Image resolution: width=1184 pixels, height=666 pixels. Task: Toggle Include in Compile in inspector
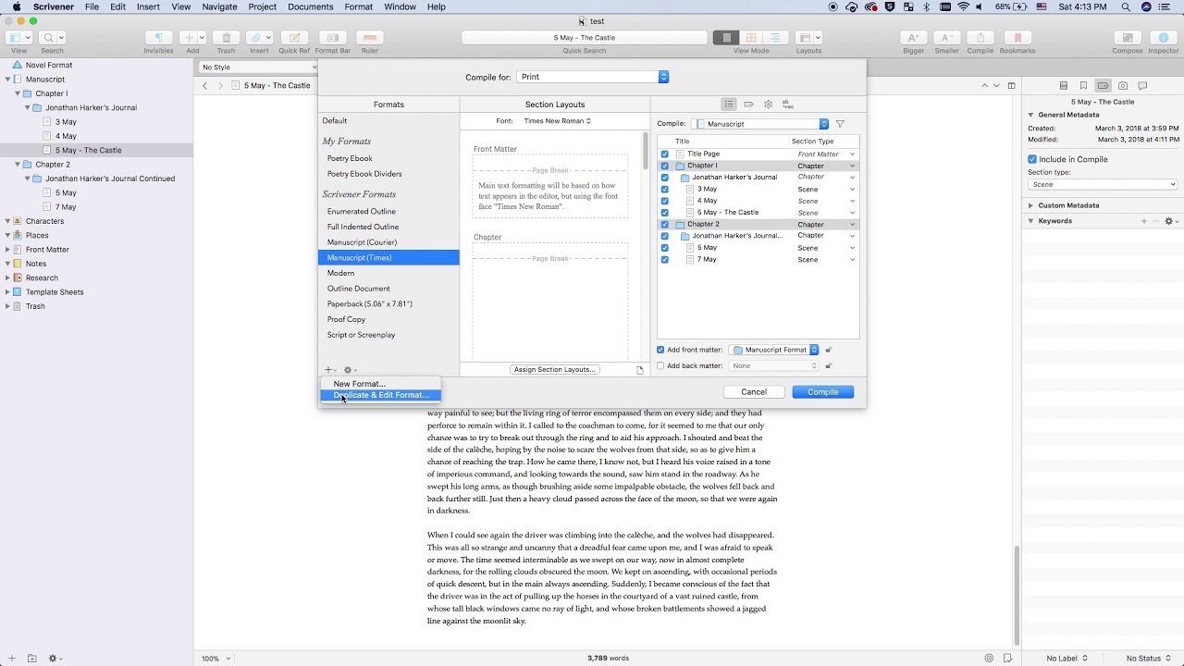[1032, 159]
